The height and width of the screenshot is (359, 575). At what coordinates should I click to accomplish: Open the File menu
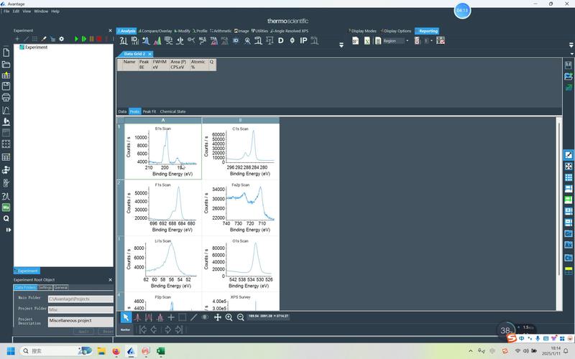point(6,11)
